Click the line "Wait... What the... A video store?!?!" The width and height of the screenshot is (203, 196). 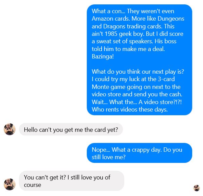click(137, 102)
